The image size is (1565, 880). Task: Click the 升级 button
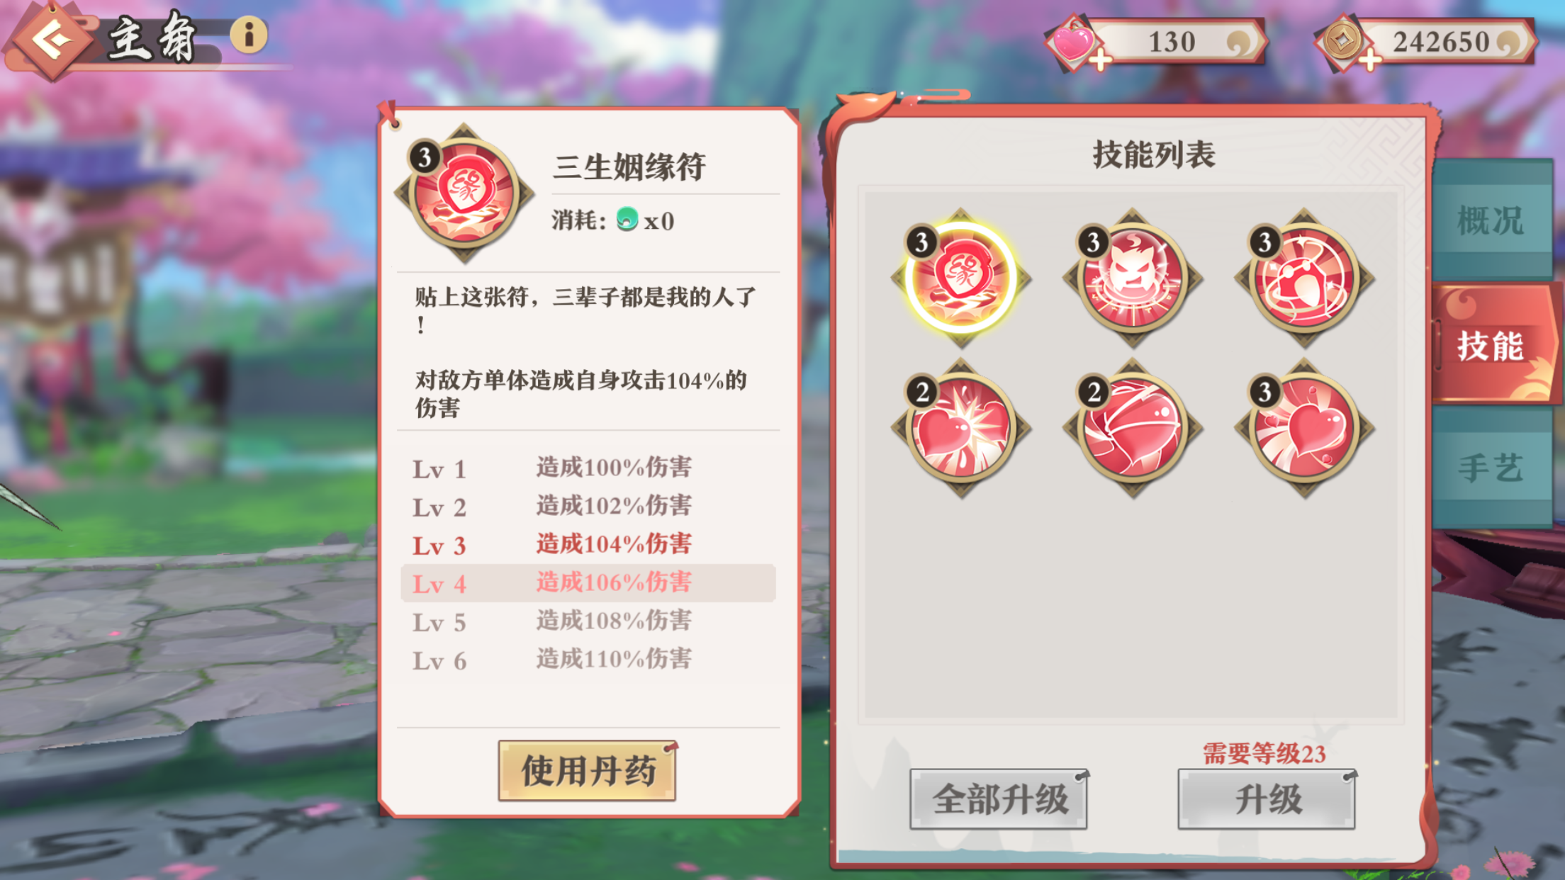1267,799
